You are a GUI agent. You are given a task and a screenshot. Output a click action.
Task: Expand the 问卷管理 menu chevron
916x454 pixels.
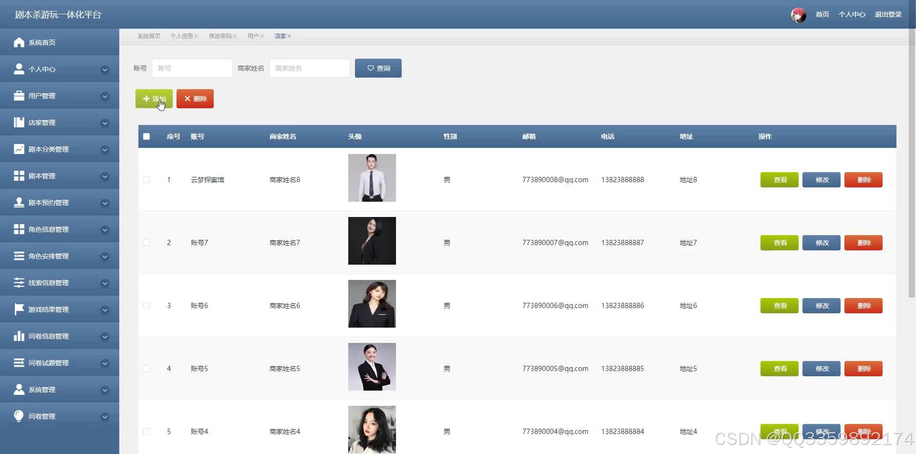click(105, 417)
